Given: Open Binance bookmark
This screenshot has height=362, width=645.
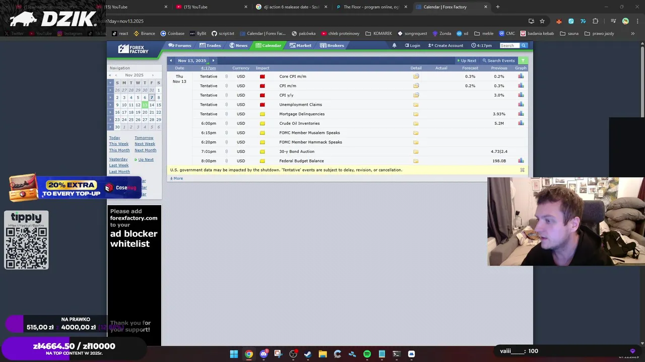Looking at the screenshot, I should pyautogui.click(x=144, y=34).
